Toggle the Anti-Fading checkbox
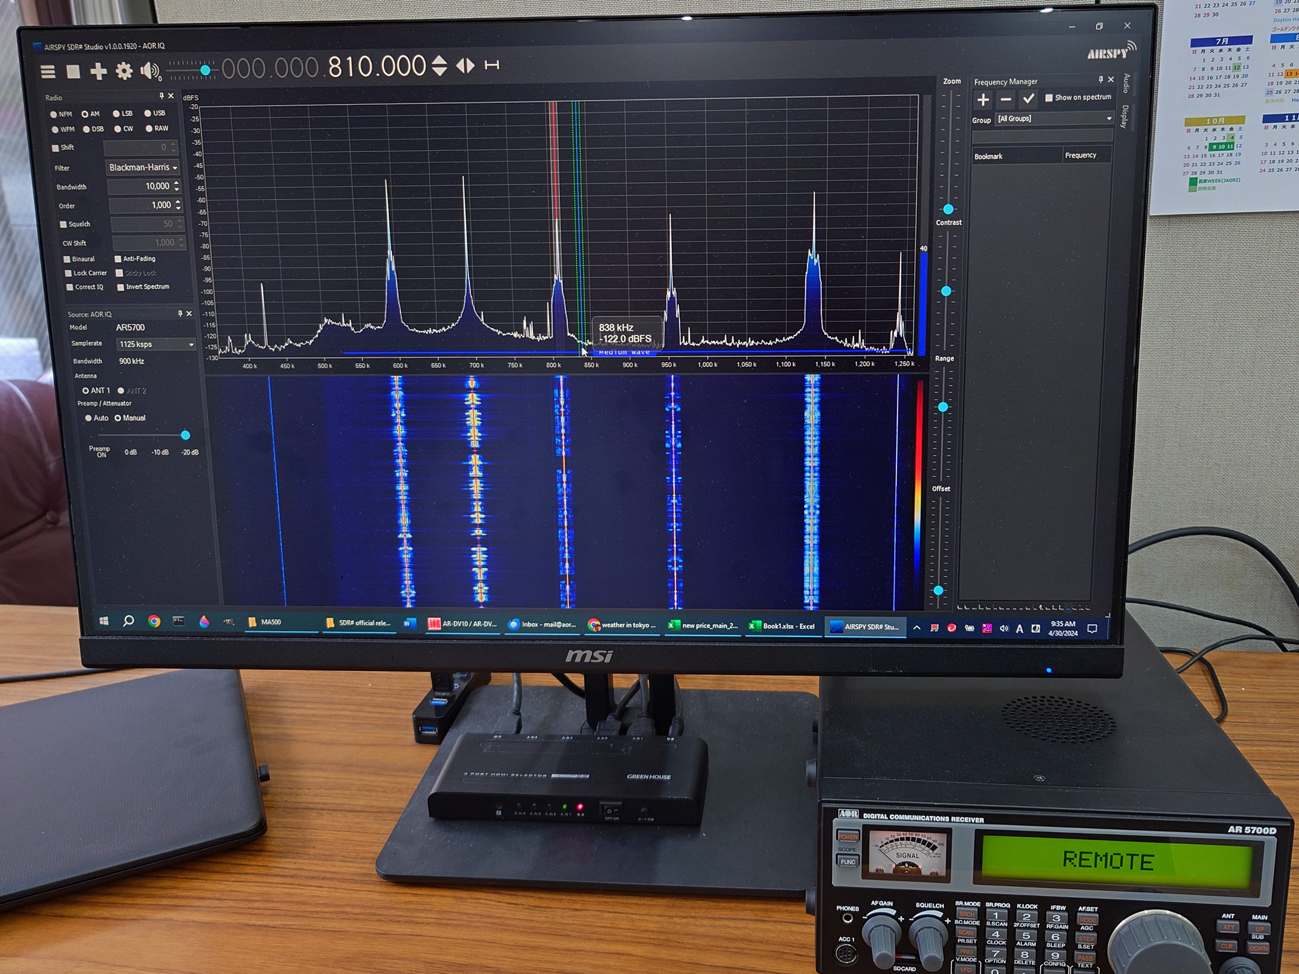 coord(118,259)
